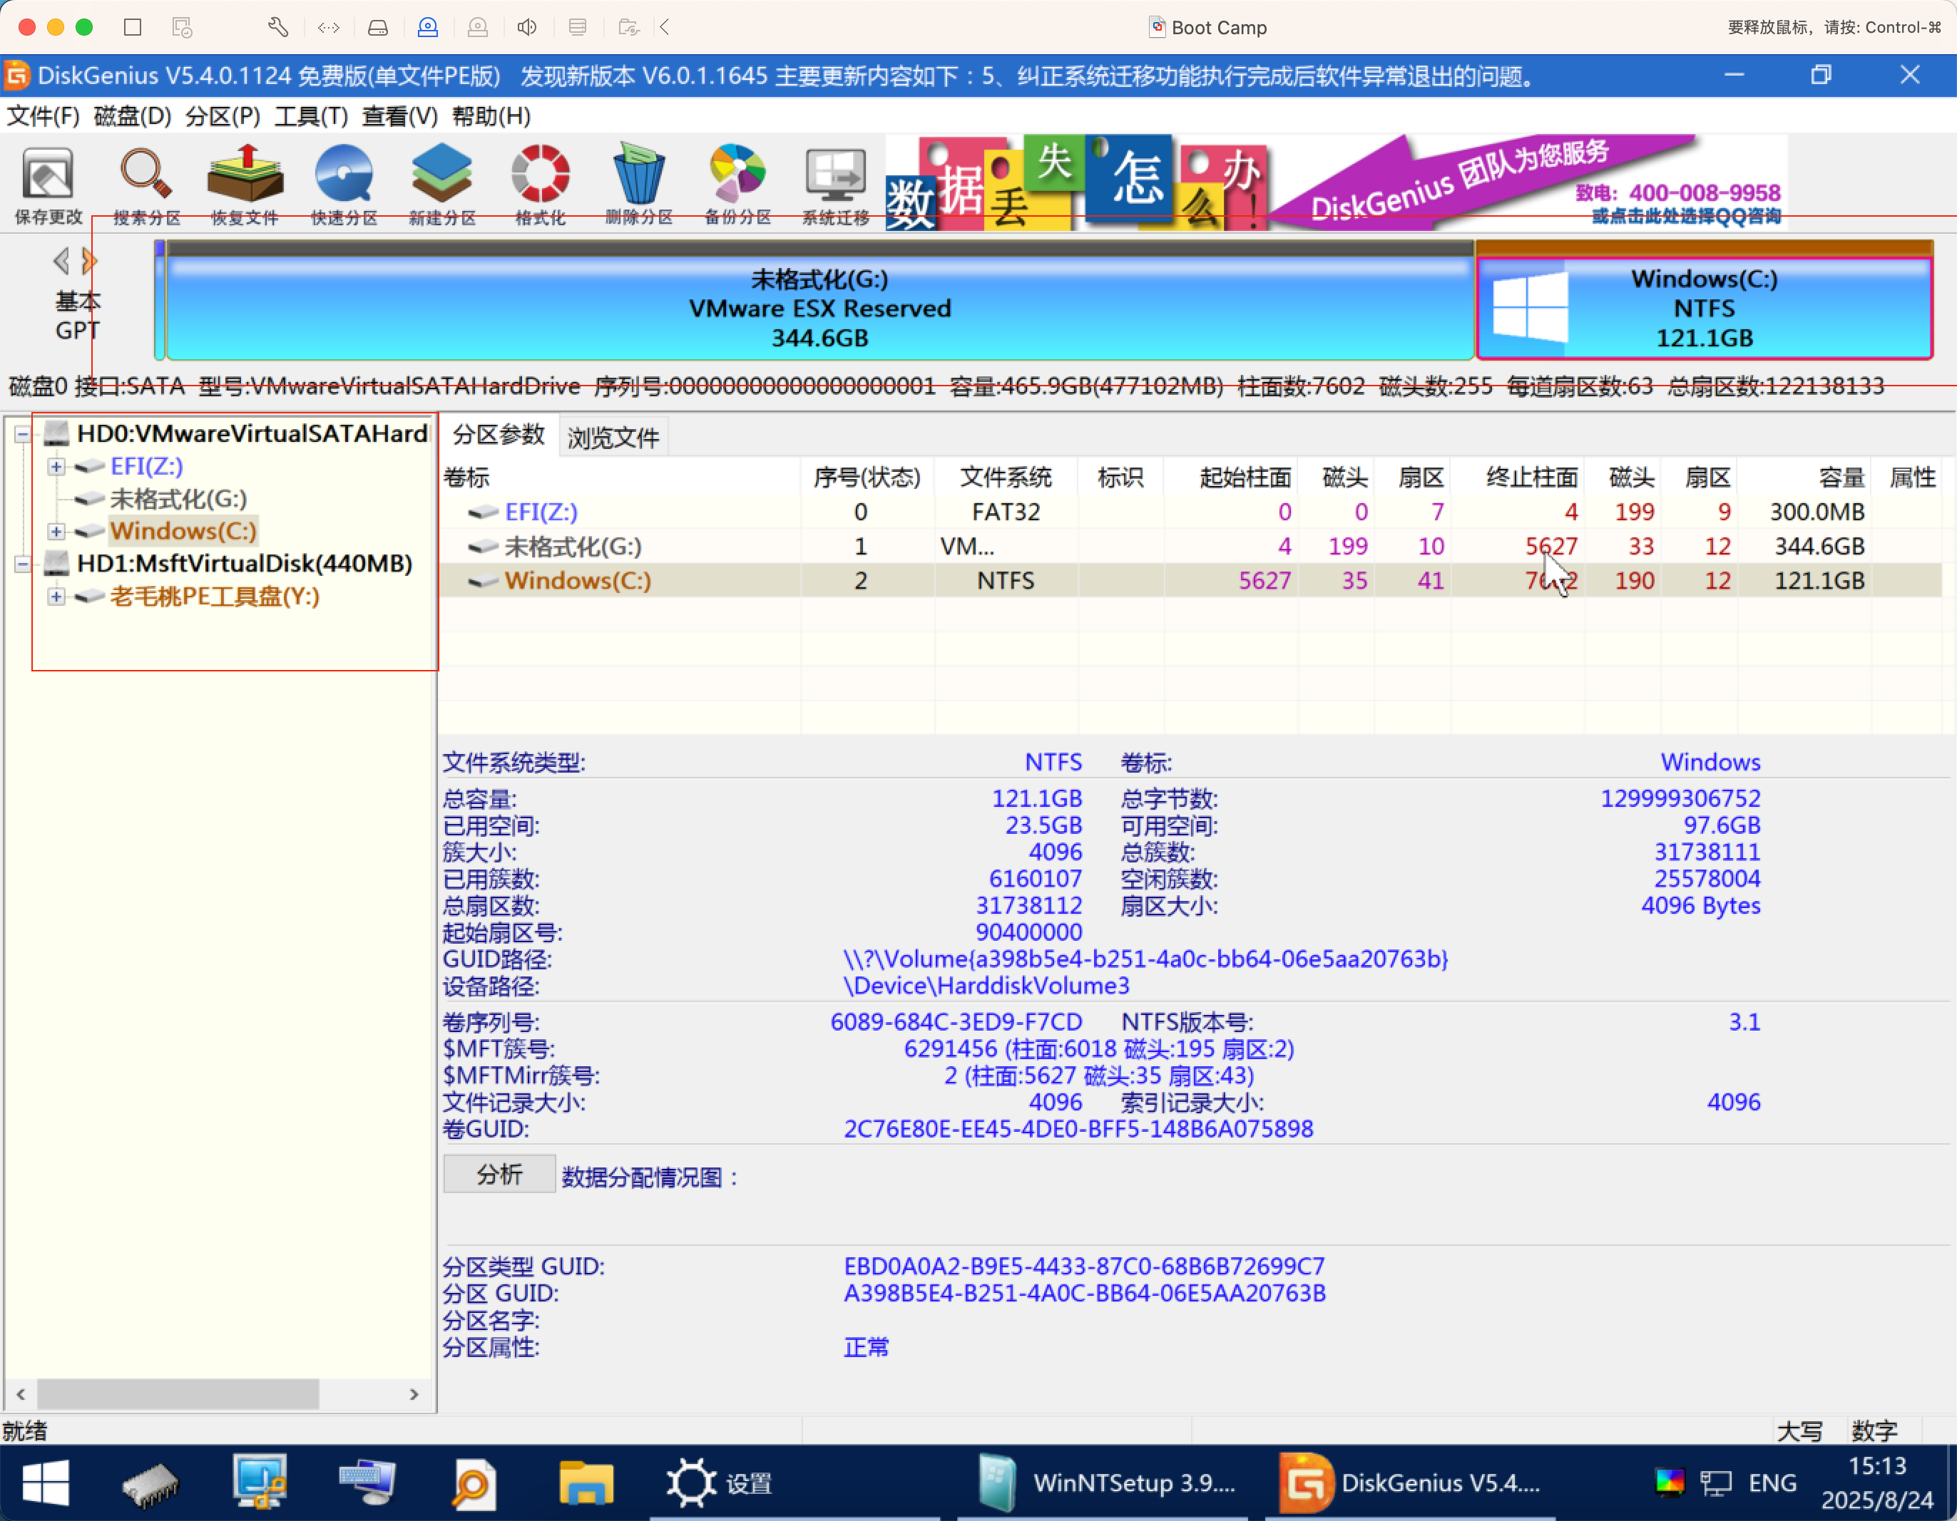
Task: Open the 分区(P) menu
Action: click(223, 116)
